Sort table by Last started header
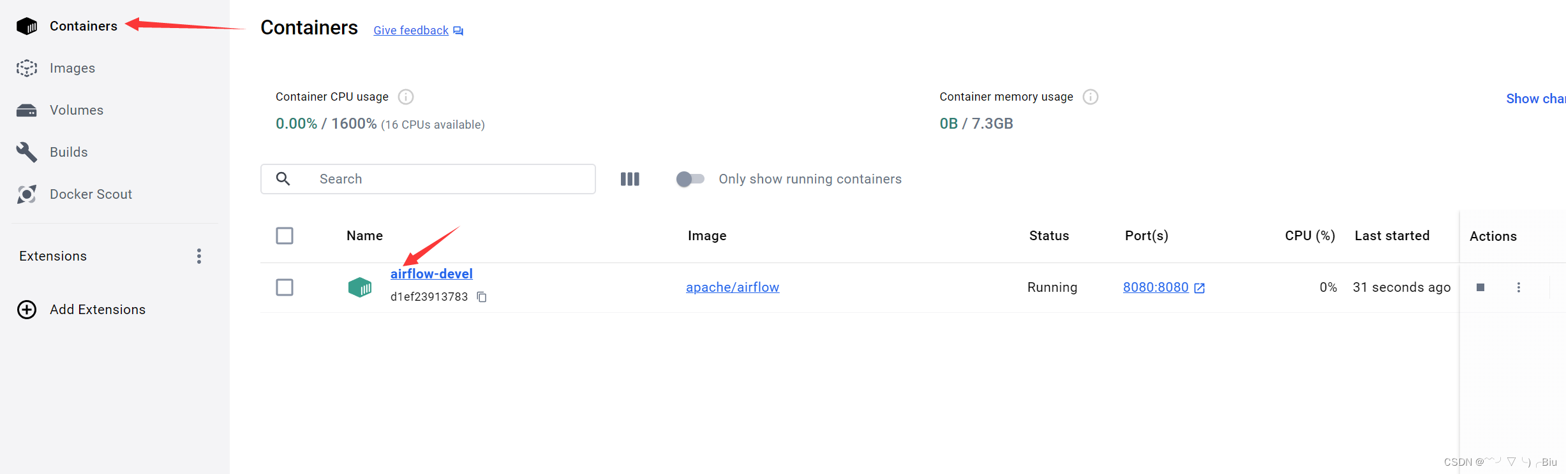Image resolution: width=1566 pixels, height=474 pixels. tap(1392, 236)
